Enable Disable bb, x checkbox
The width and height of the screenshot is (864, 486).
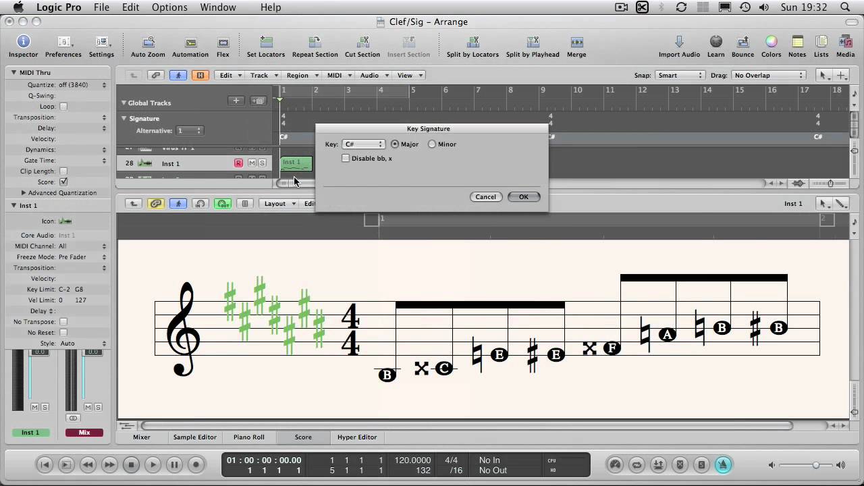[x=346, y=158]
